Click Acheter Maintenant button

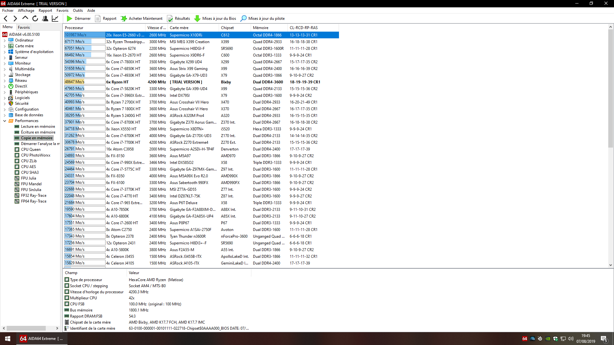click(141, 19)
